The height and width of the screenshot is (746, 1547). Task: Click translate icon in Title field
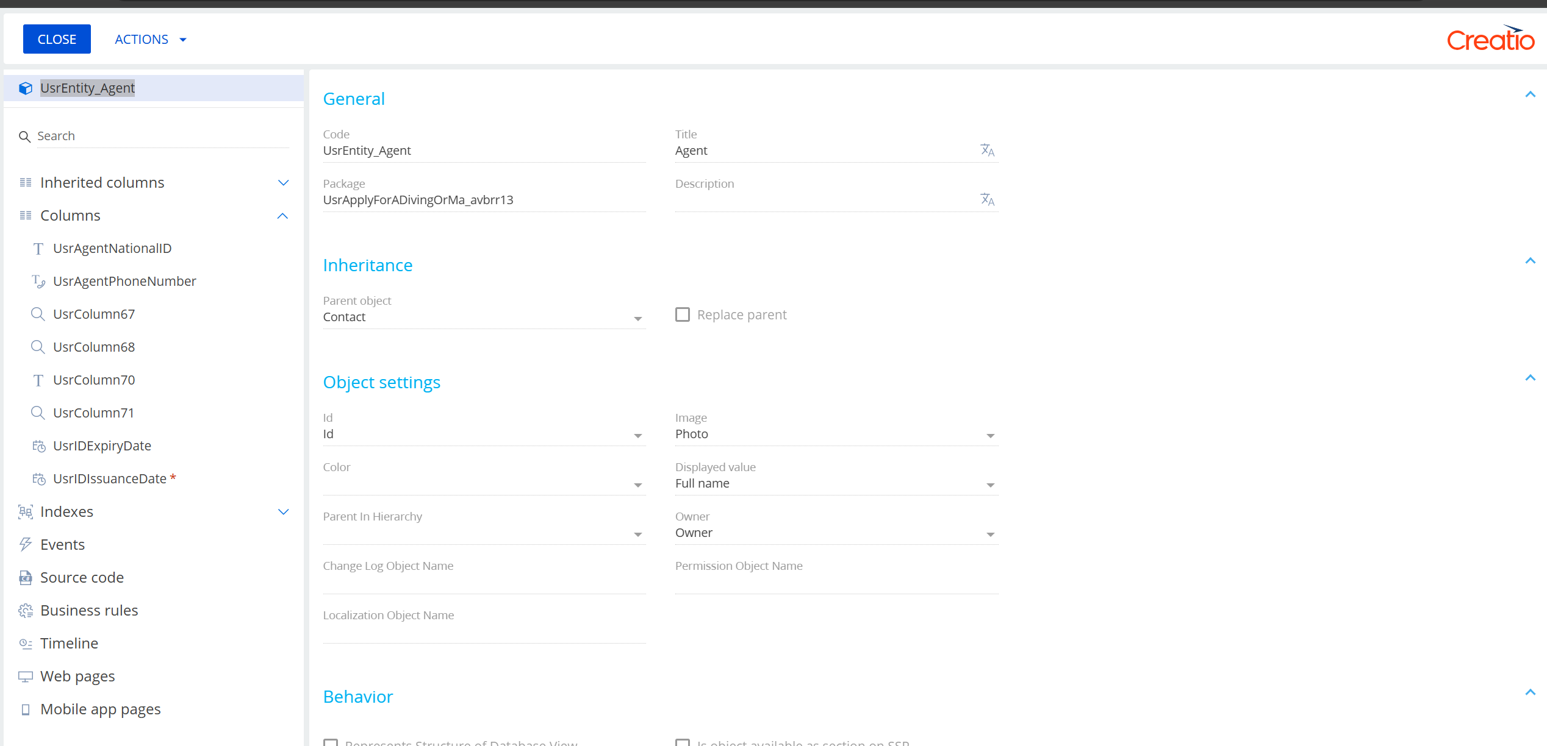pos(988,151)
